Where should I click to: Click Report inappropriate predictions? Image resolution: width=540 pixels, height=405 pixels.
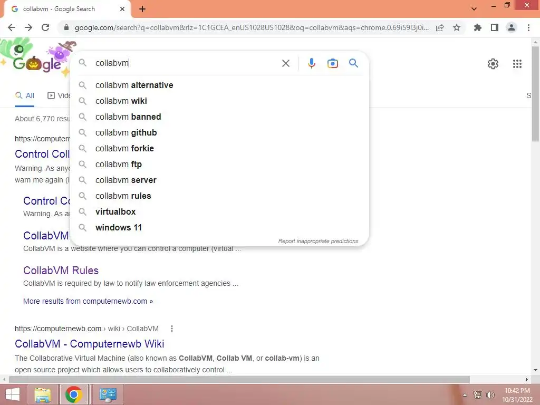coord(318,241)
